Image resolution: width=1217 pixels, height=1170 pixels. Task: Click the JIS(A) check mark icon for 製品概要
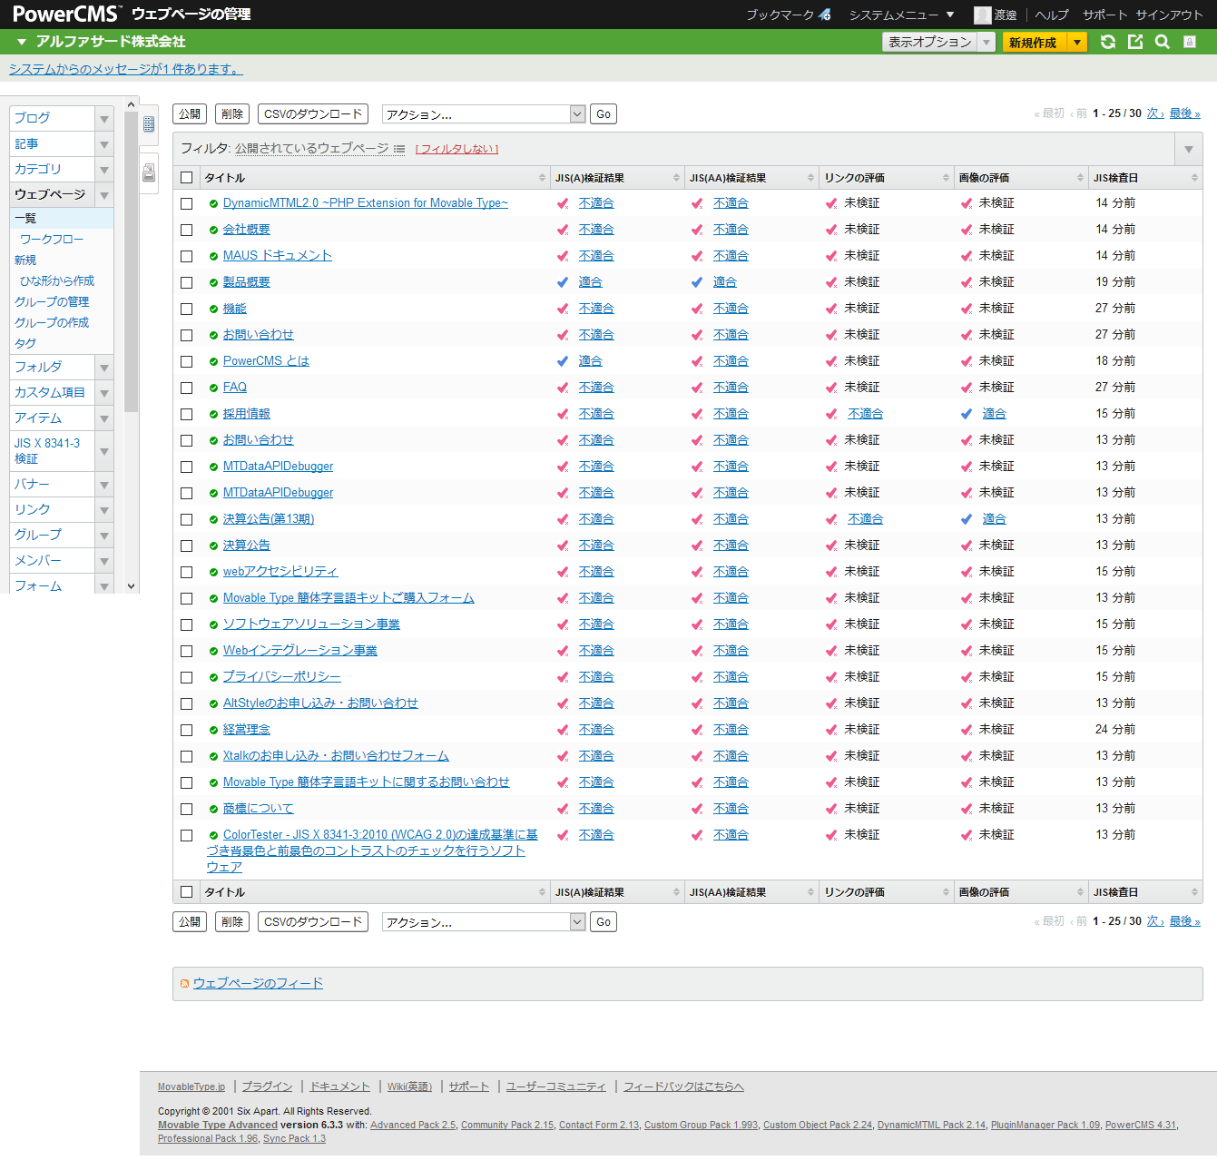[563, 282]
